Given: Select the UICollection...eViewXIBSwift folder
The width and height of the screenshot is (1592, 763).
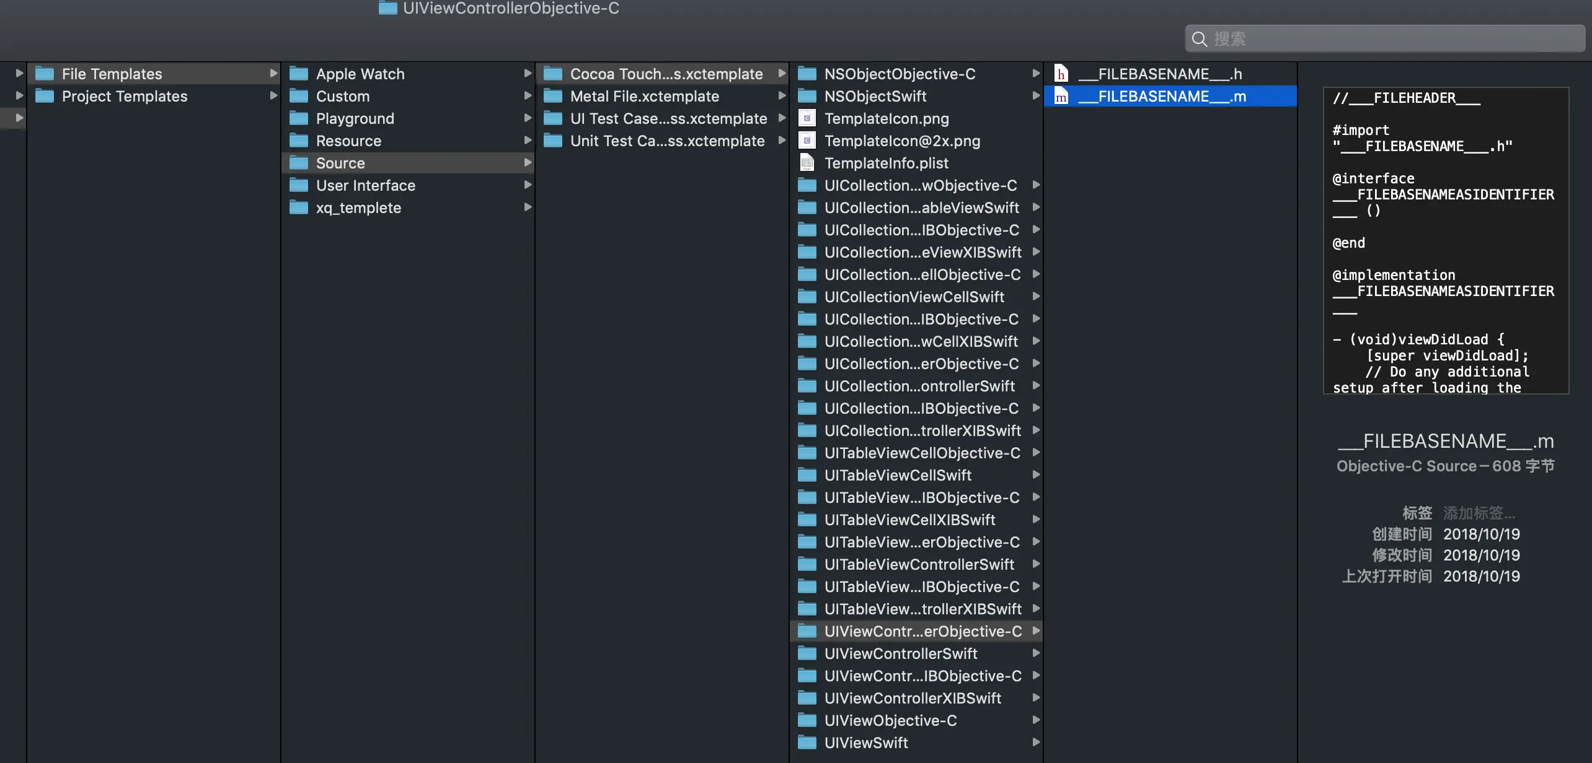Looking at the screenshot, I should (x=916, y=252).
